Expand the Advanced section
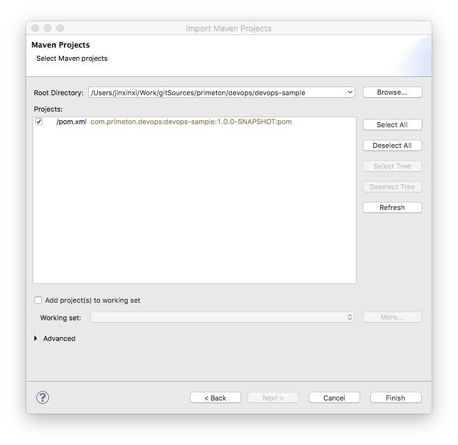Screen dimensions: 458x445 click(36, 338)
